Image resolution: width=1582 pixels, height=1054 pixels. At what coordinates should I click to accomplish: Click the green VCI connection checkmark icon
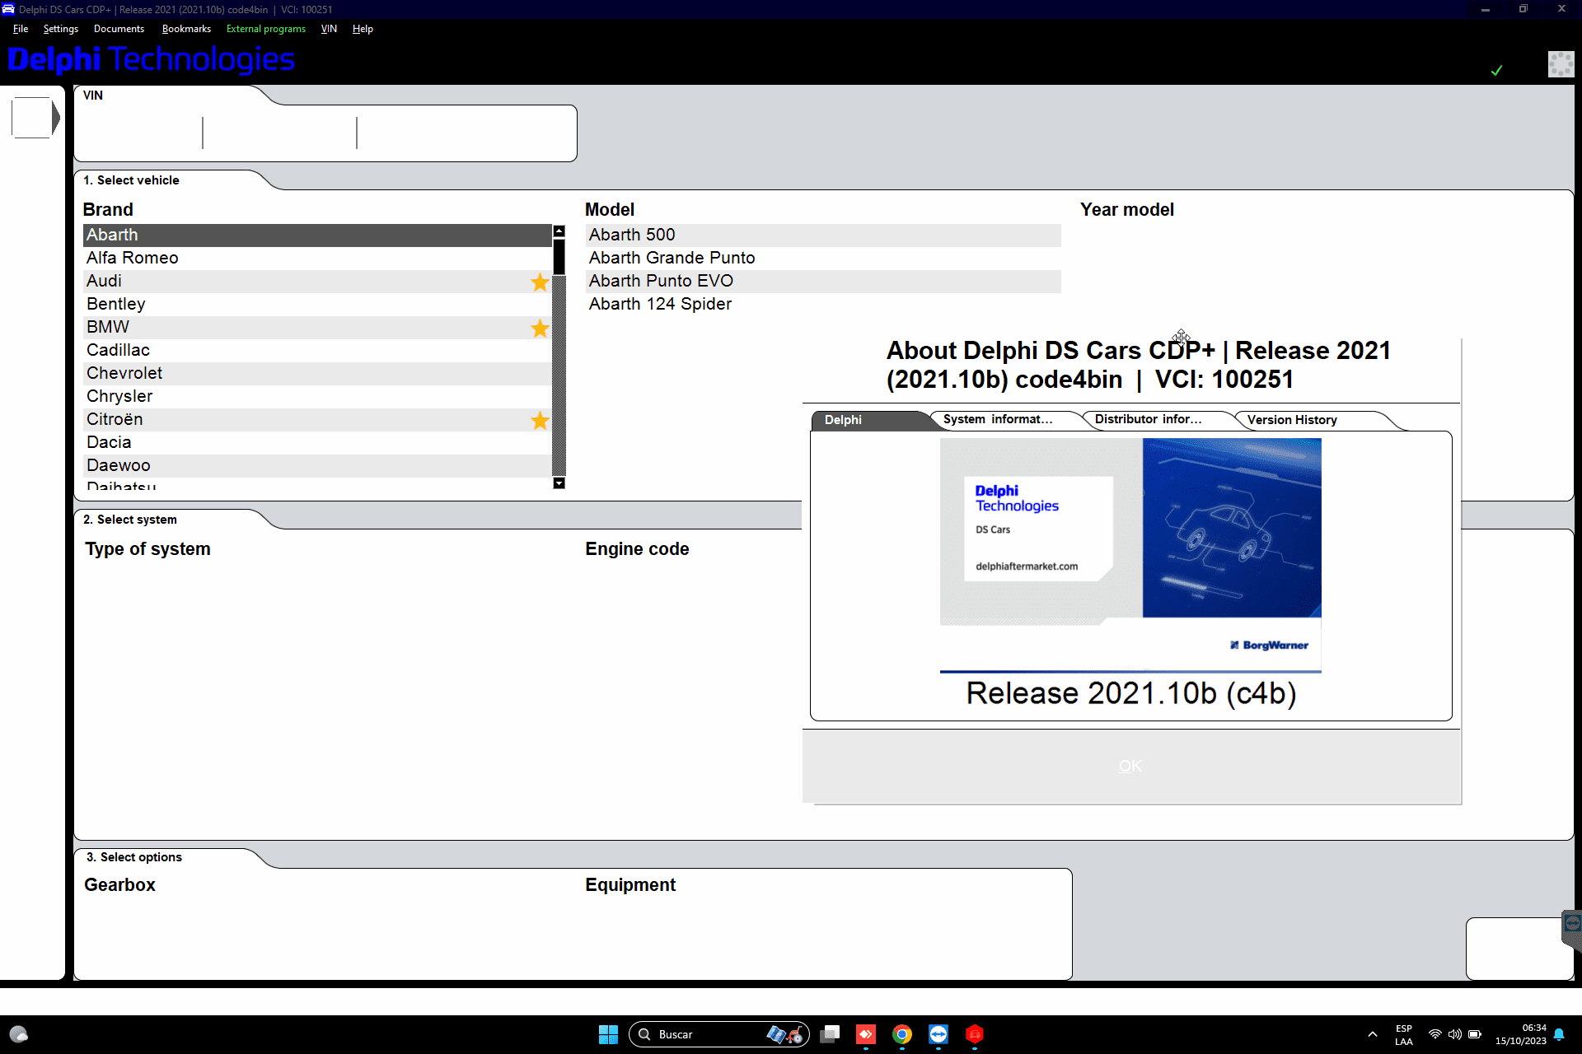point(1497,70)
